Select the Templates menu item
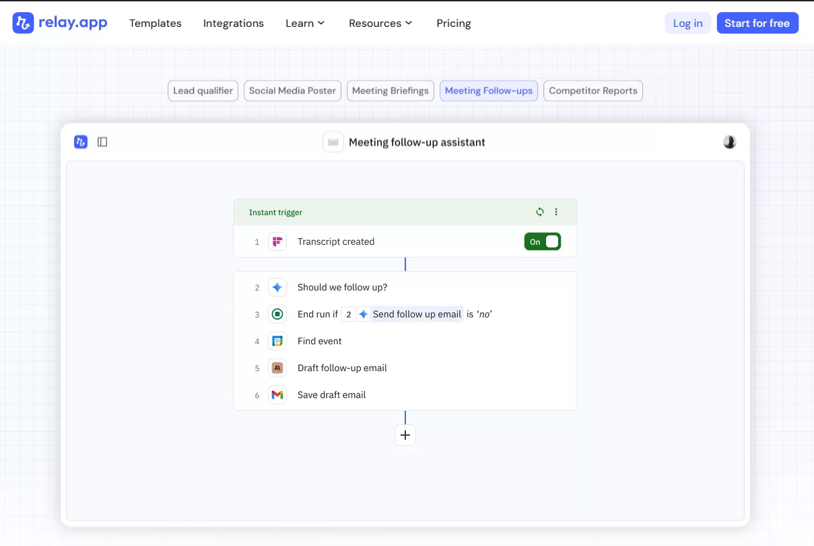This screenshot has height=546, width=814. point(155,23)
